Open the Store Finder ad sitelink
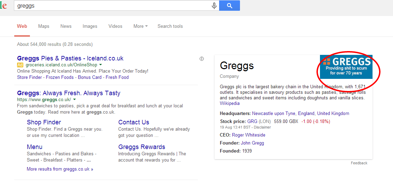 coord(29,77)
